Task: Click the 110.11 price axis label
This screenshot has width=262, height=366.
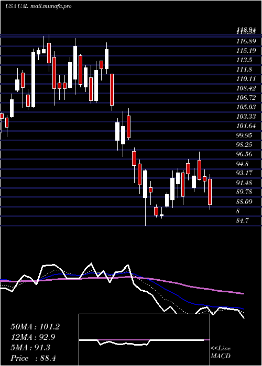Action: point(246,79)
